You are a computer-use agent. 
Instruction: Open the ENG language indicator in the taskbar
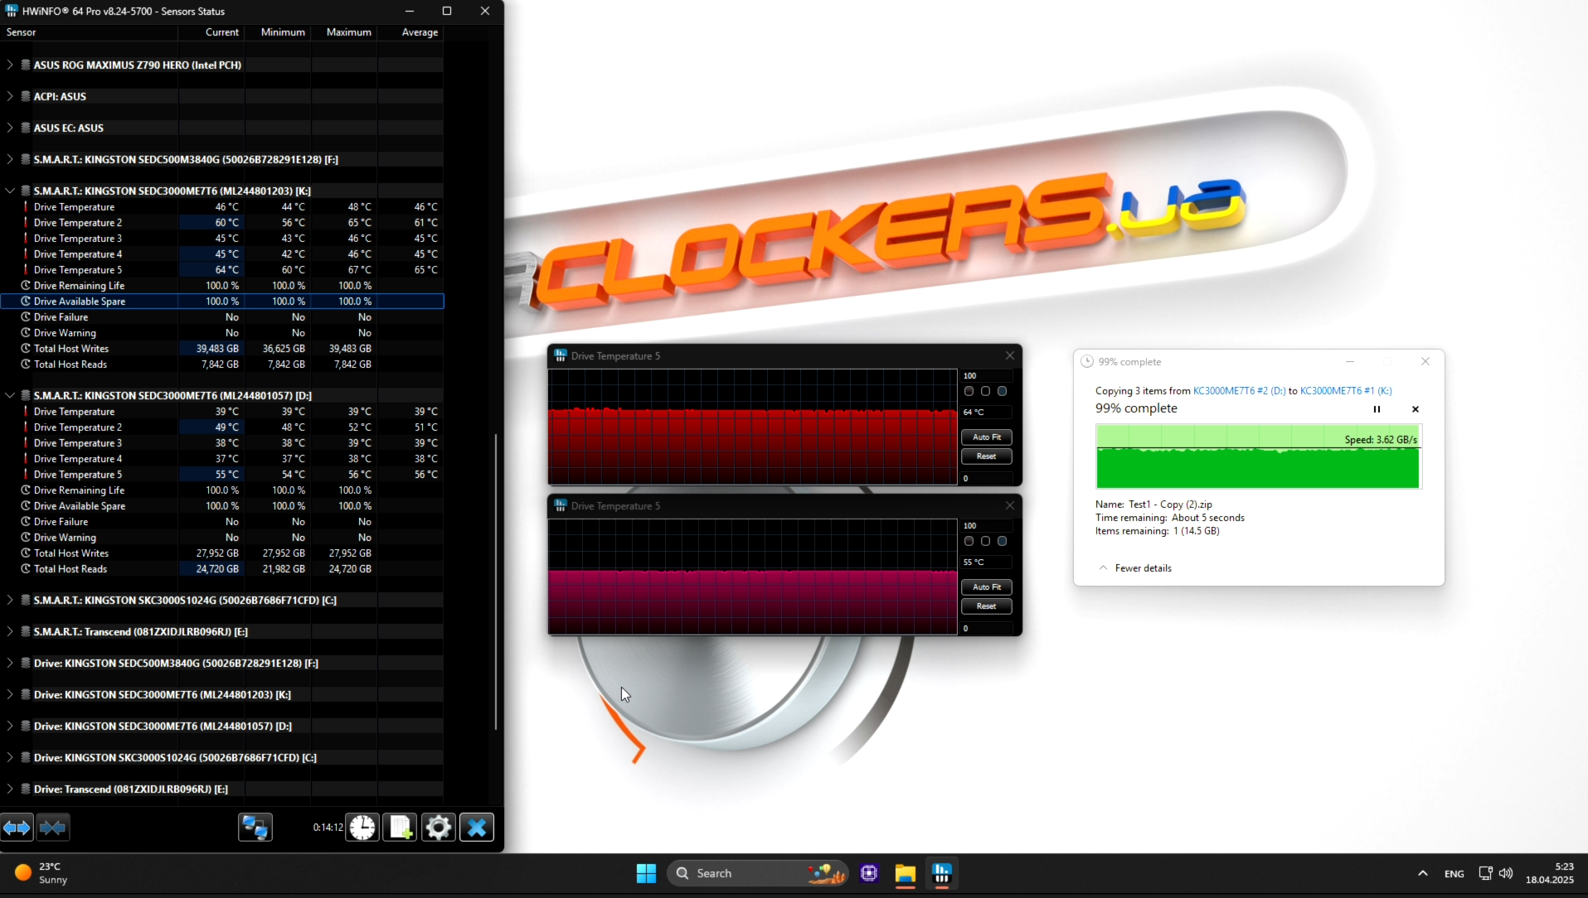click(1454, 873)
